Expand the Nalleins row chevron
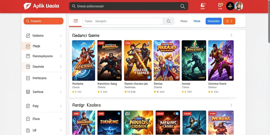This screenshot has width=270, height=135. pyautogui.click(x=61, y=36)
